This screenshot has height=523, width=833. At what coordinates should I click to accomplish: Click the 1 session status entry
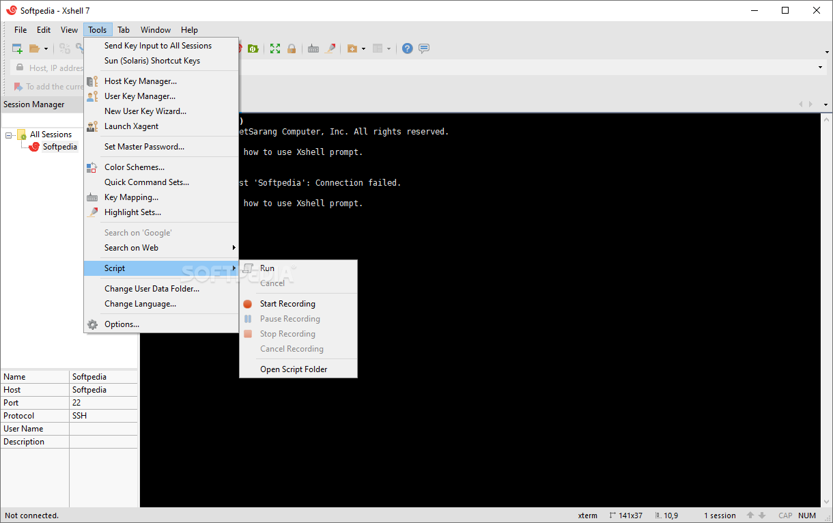click(x=720, y=515)
